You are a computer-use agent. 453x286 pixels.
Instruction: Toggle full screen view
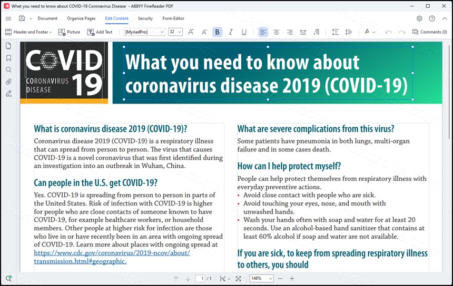pos(238,279)
